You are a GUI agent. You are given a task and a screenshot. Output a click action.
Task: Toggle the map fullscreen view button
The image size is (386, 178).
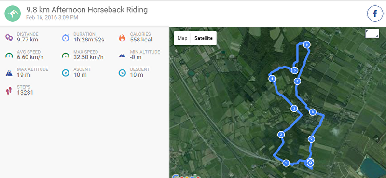[x=372, y=33]
